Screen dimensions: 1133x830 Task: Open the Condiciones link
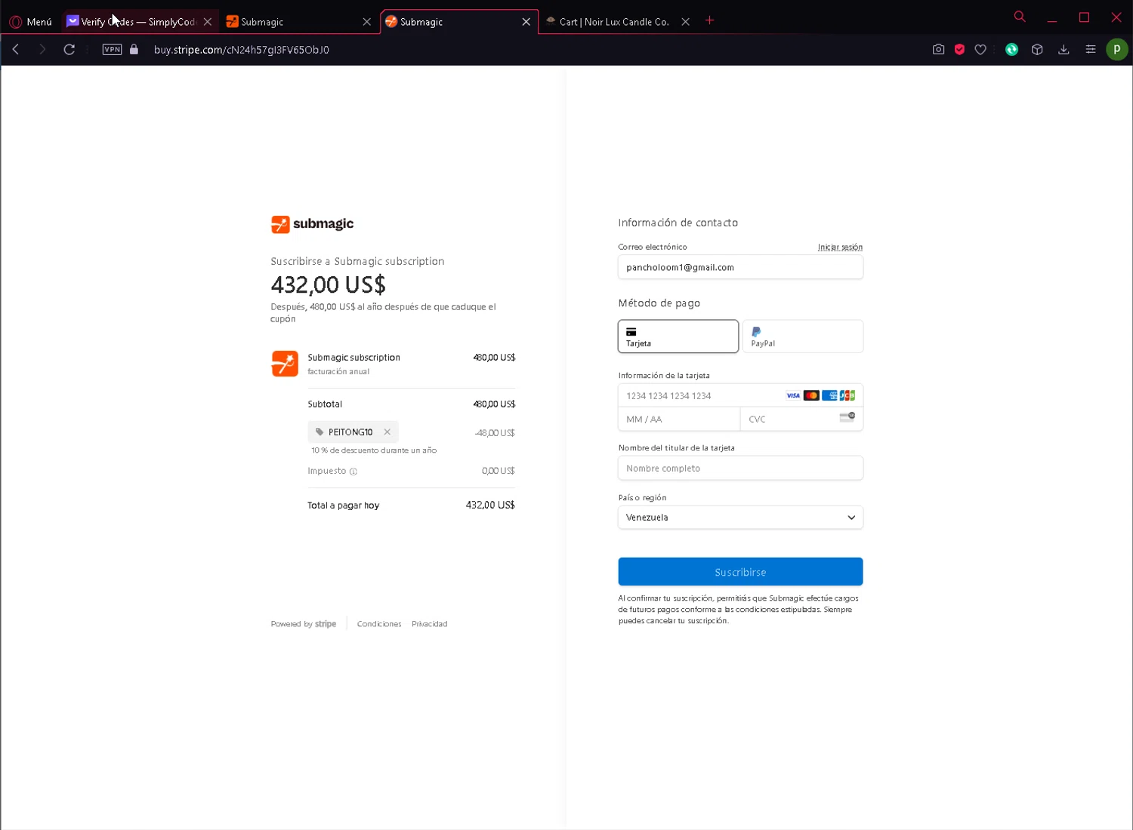click(379, 624)
